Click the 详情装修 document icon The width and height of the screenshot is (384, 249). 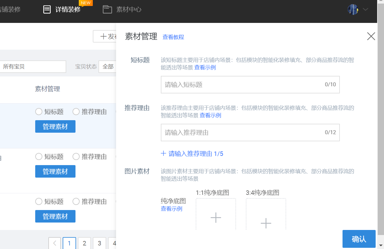click(x=47, y=9)
